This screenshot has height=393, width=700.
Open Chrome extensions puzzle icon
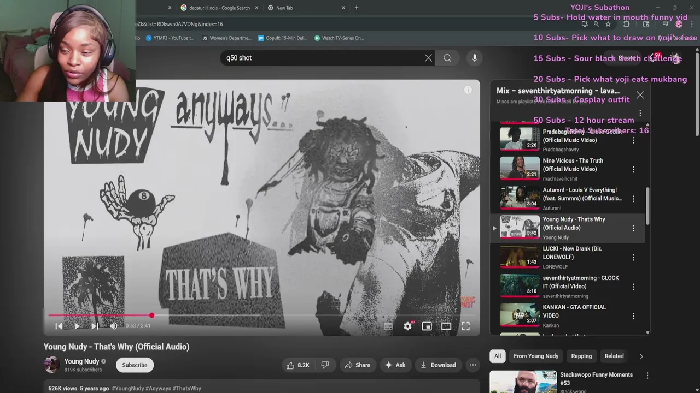626,24
